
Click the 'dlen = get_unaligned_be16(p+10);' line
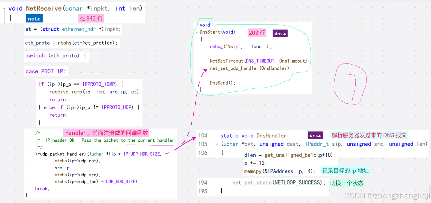290,155
